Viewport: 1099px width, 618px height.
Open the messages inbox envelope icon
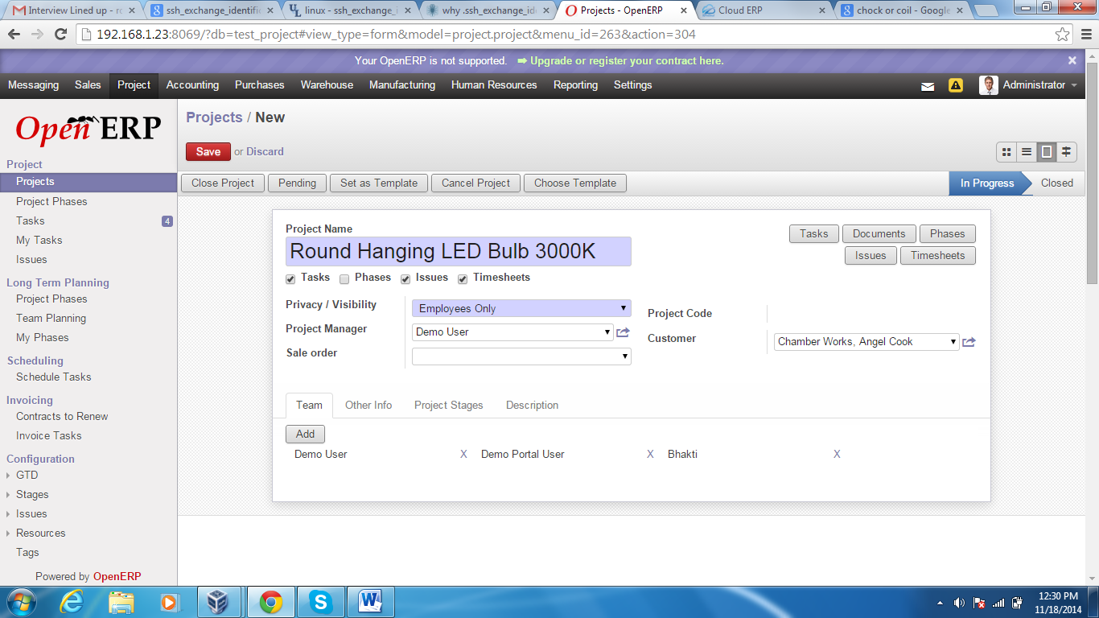click(x=928, y=85)
